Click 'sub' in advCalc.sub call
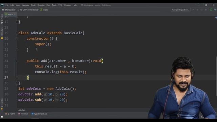The image size is (217, 122). point(38,100)
